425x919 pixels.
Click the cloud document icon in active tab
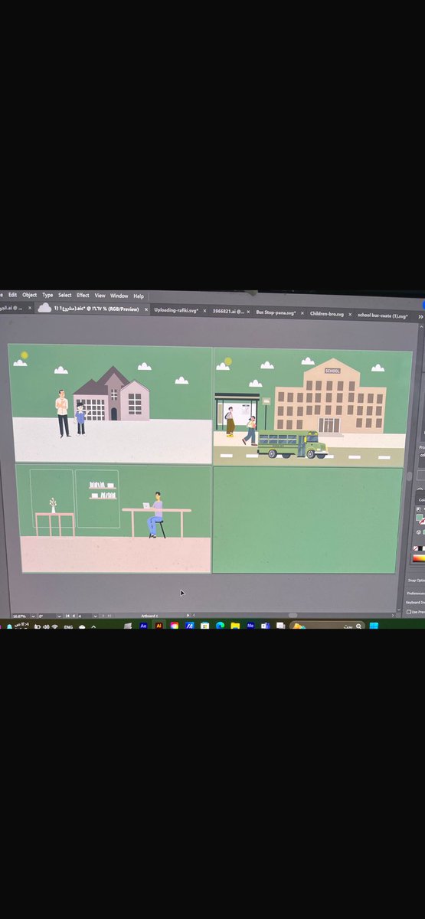[x=44, y=307]
